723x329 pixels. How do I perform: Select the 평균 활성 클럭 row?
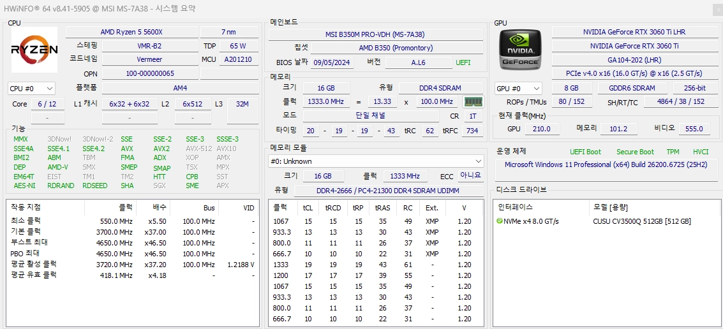[133, 265]
